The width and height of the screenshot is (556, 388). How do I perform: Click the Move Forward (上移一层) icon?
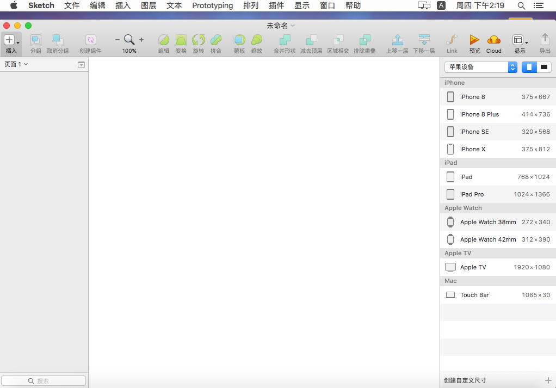(x=397, y=40)
